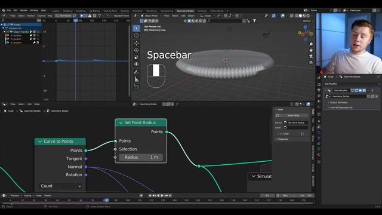Open the Render properties tab icon
Image resolution: width=382 pixels, height=215 pixels.
[319, 85]
